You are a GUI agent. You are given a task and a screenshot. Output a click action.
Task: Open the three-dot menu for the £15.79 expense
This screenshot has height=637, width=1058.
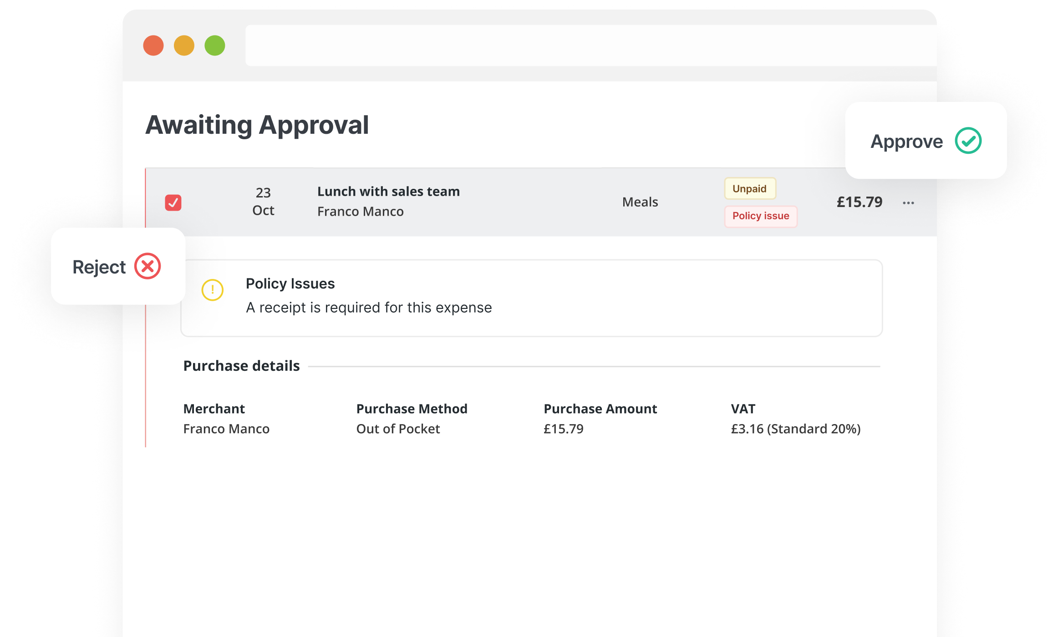point(908,203)
